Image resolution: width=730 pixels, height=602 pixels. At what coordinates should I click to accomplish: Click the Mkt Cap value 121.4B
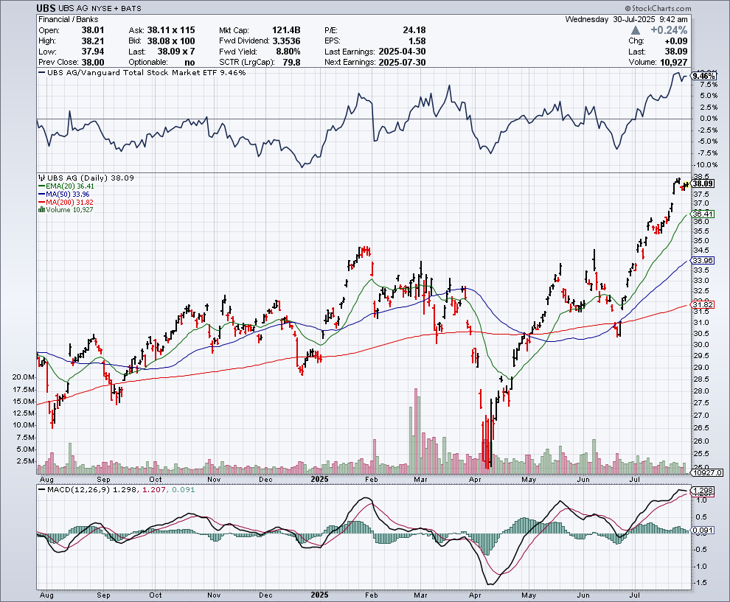(x=286, y=30)
